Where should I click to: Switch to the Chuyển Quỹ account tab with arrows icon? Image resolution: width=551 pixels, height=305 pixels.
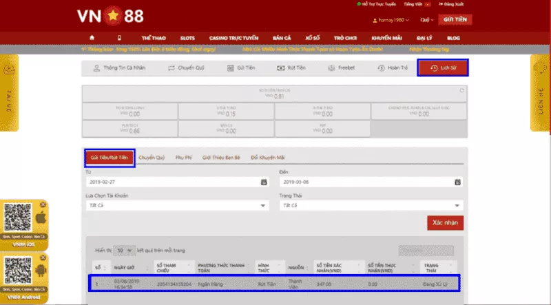click(x=186, y=68)
